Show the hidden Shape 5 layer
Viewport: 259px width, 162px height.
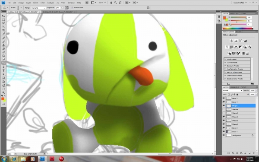[x=224, y=113]
